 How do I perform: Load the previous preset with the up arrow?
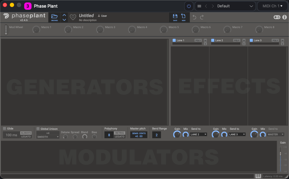pos(64,15)
